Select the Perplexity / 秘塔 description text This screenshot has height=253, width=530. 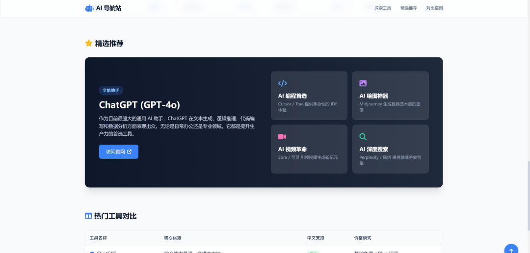390,160
